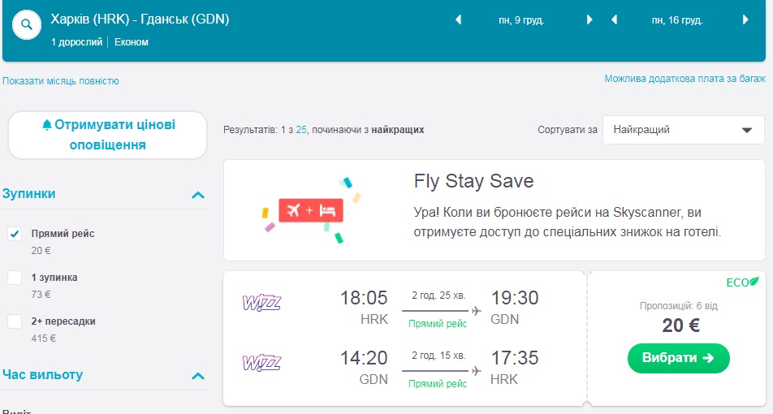Image resolution: width=773 pixels, height=414 pixels.
Task: Enable the 2+ пересадки checkbox
Action: [x=15, y=321]
